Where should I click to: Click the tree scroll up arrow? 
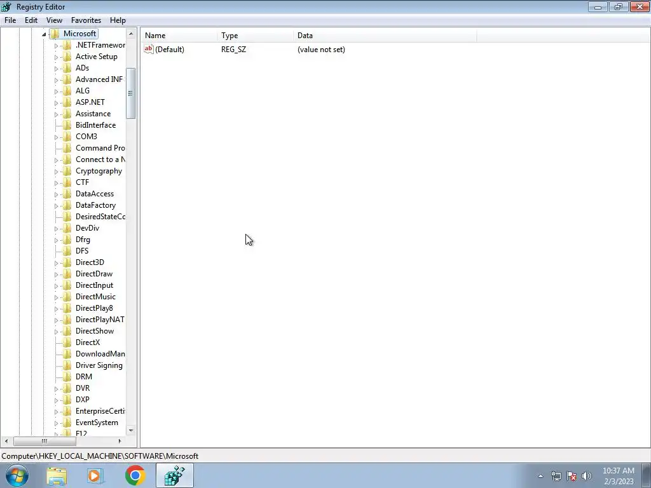[131, 34]
